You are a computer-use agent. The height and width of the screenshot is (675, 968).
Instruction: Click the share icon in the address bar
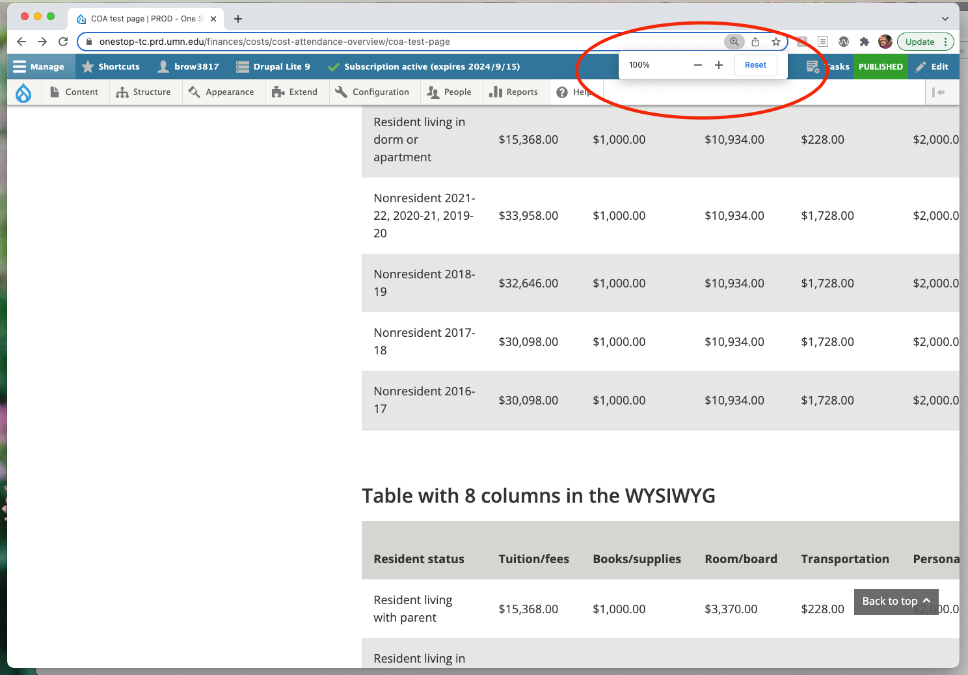click(755, 42)
